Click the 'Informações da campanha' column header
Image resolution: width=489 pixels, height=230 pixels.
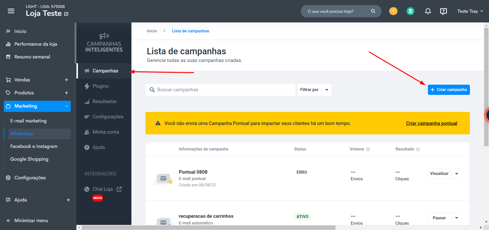[x=203, y=149]
